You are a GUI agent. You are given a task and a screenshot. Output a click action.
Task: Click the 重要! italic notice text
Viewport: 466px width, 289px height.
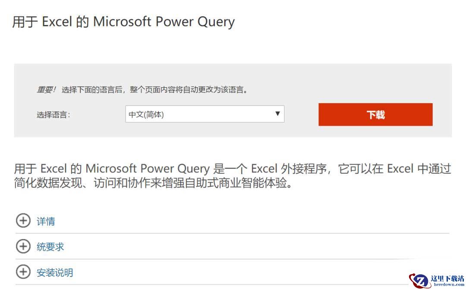pos(46,89)
